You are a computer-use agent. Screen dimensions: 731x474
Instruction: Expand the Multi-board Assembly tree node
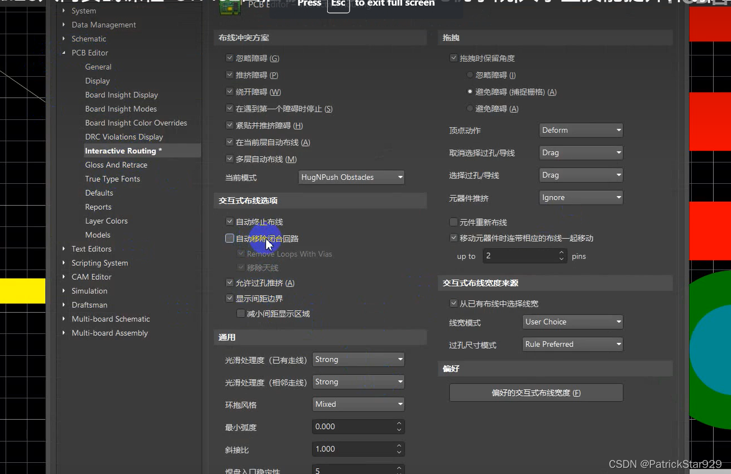click(x=63, y=333)
